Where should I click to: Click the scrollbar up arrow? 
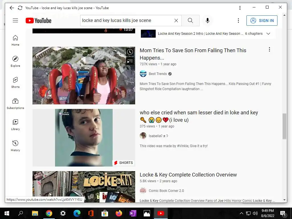[284, 15]
